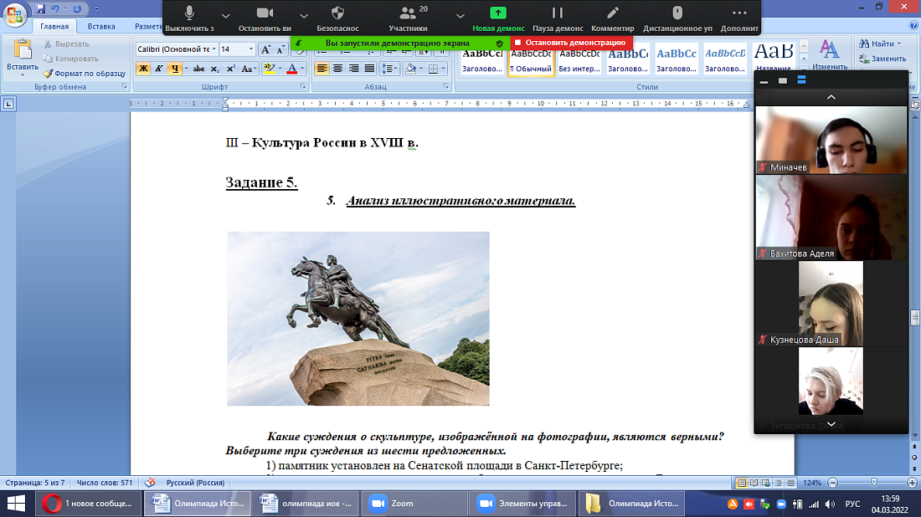Click Заменить in the editing group

tap(888, 59)
